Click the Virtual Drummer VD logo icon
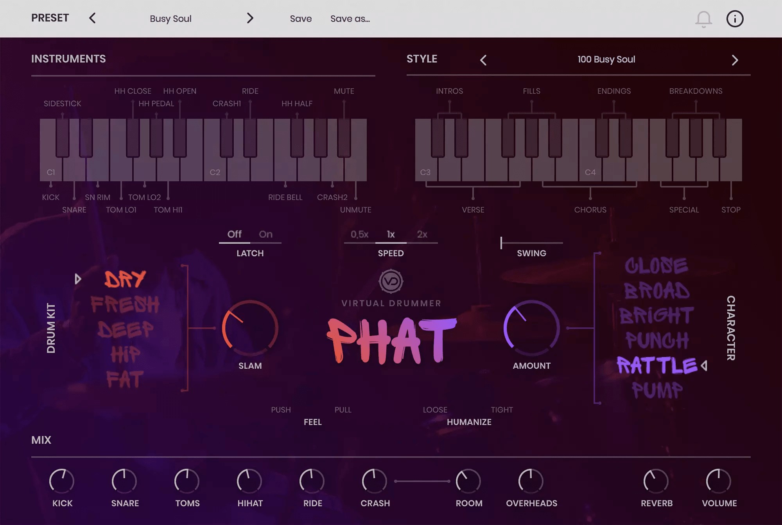Image resolution: width=782 pixels, height=525 pixels. pos(391,280)
